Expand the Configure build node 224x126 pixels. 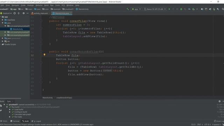click(x=10, y=112)
